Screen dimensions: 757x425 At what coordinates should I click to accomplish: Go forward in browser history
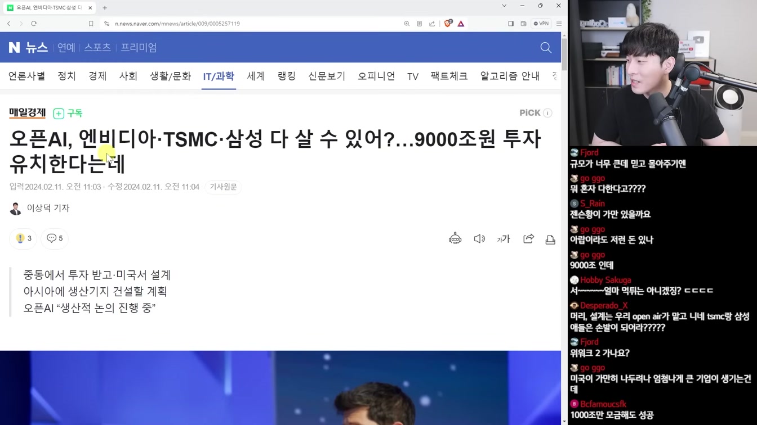(21, 24)
